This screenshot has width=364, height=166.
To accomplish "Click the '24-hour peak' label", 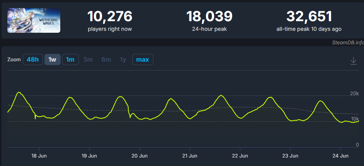I will pos(209,29).
